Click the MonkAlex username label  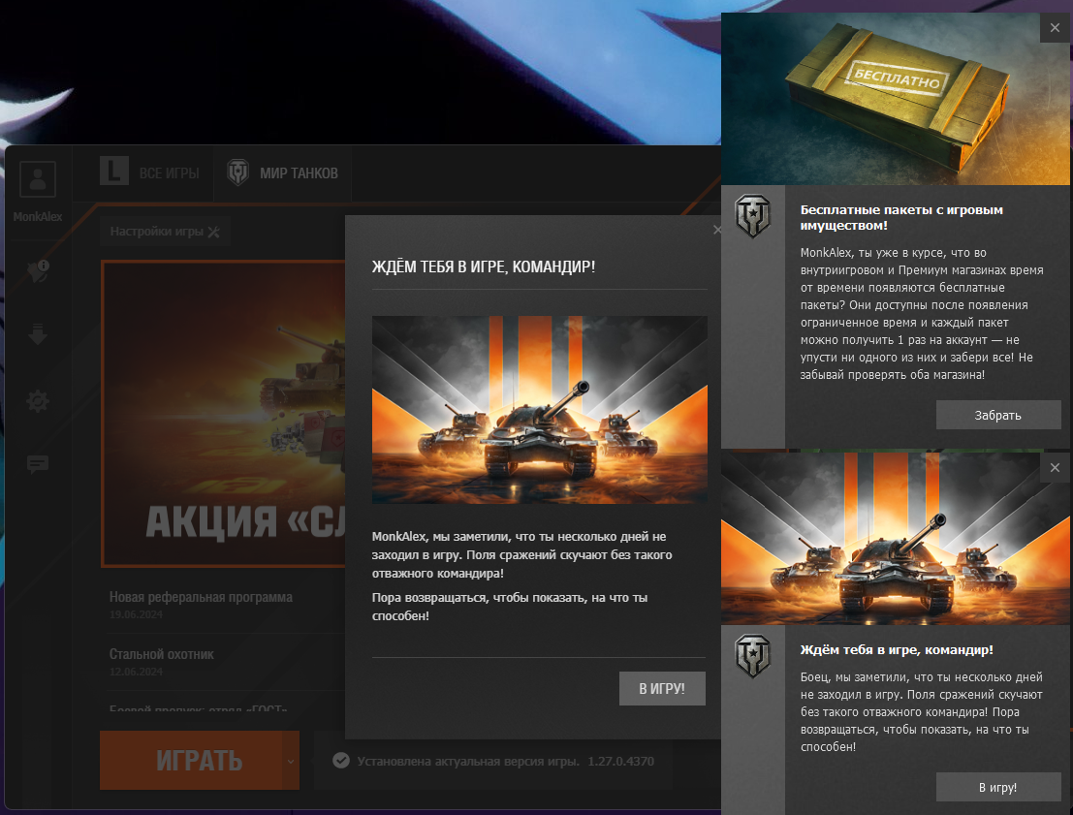tap(38, 216)
